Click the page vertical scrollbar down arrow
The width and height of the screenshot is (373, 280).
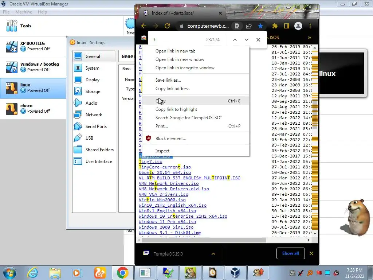coord(315,234)
